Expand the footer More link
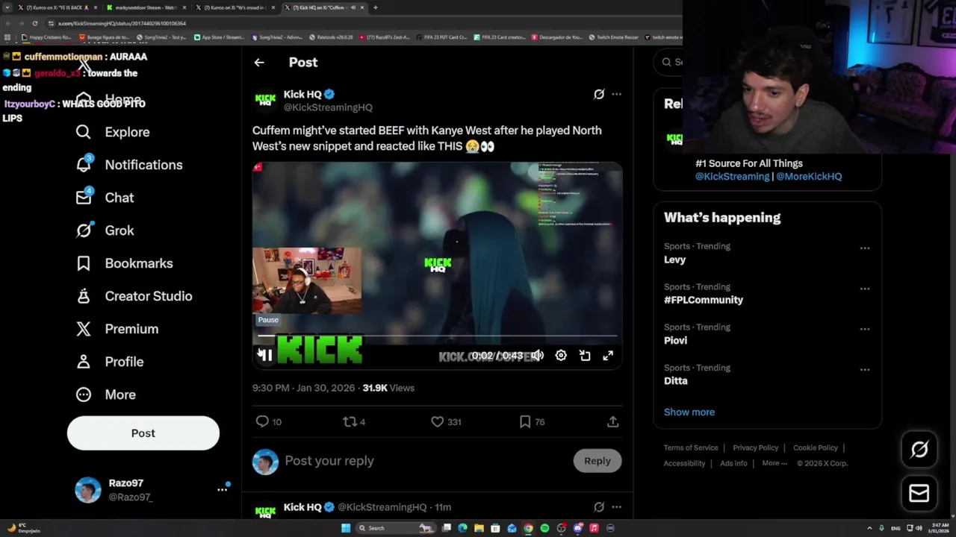 pyautogui.click(x=775, y=463)
